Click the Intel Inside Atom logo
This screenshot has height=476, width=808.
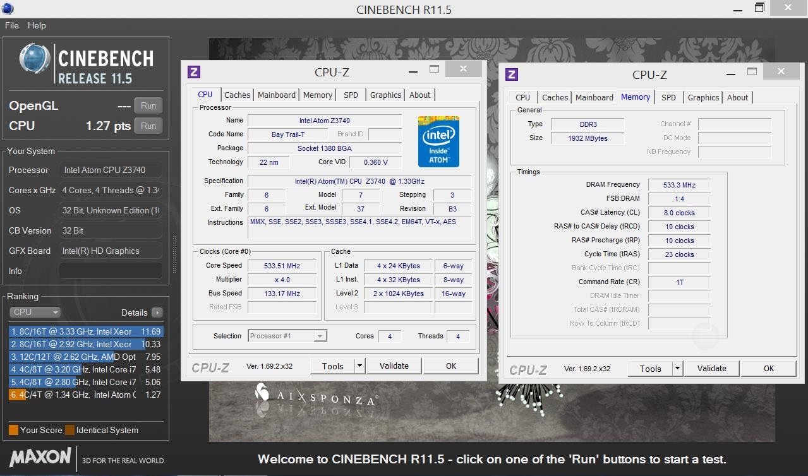tap(438, 141)
